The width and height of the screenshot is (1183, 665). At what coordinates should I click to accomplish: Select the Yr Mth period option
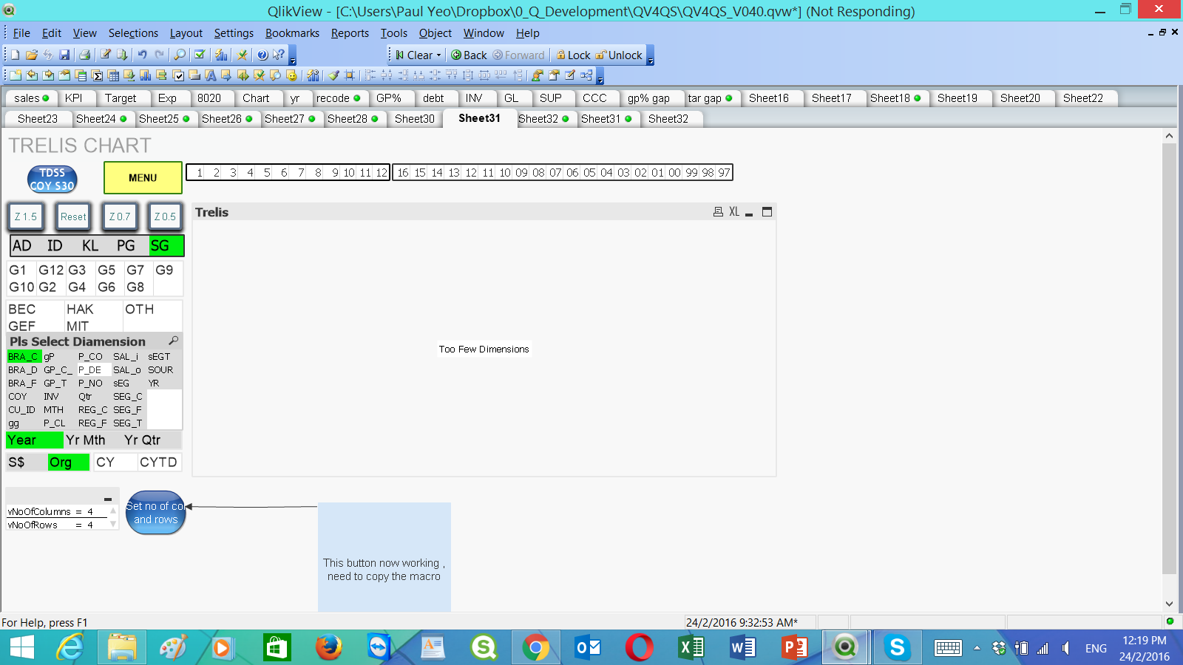pos(86,440)
